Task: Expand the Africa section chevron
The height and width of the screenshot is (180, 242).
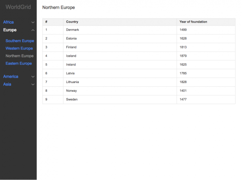Action: pyautogui.click(x=33, y=23)
